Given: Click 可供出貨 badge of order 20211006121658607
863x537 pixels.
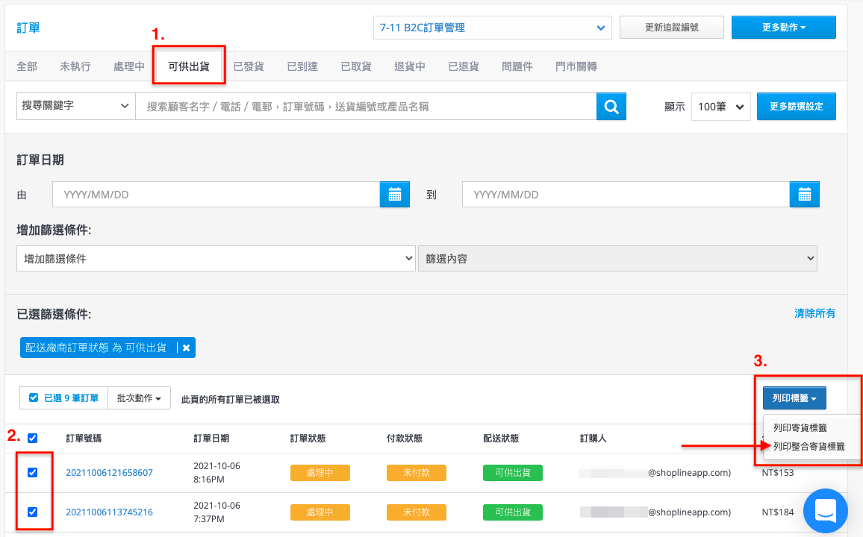Looking at the screenshot, I should (x=512, y=473).
